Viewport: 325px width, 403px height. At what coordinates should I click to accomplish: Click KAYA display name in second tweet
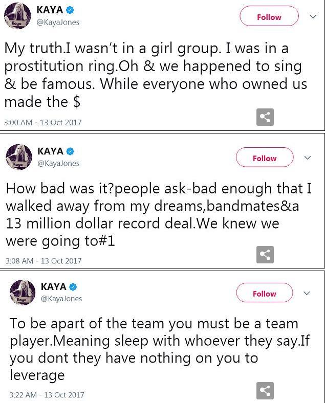51,151
